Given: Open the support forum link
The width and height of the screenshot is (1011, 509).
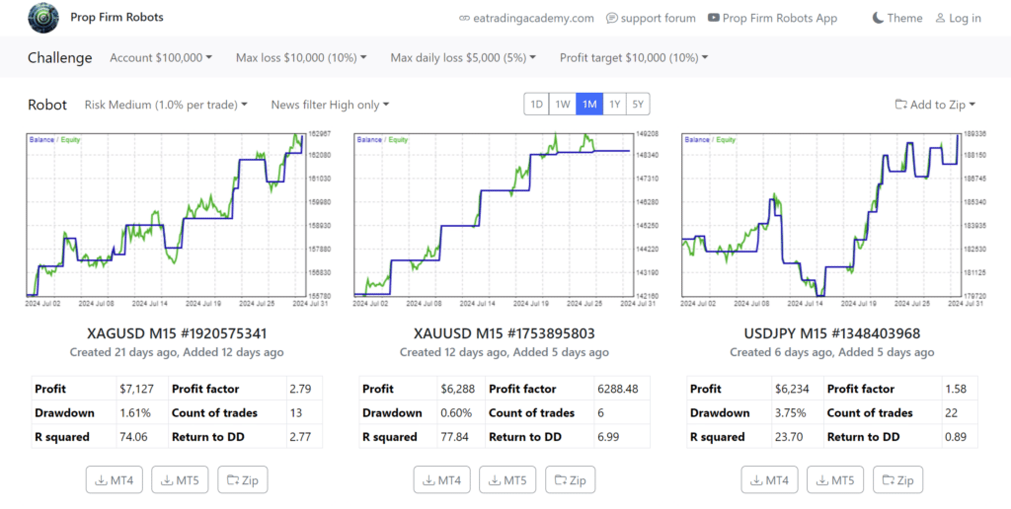Looking at the screenshot, I should (x=651, y=18).
